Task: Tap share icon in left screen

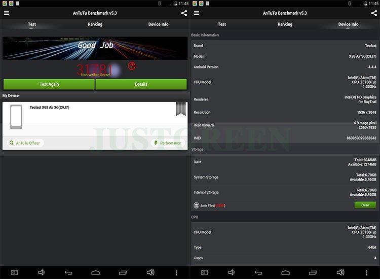Action: tap(184, 13)
